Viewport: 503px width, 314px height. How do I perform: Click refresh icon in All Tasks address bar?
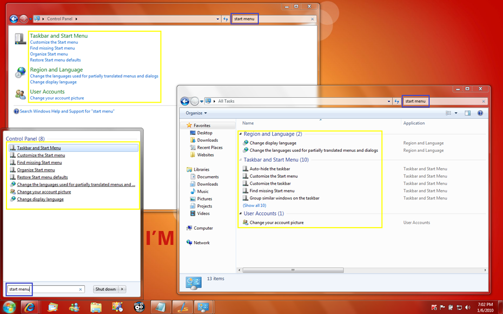(397, 101)
